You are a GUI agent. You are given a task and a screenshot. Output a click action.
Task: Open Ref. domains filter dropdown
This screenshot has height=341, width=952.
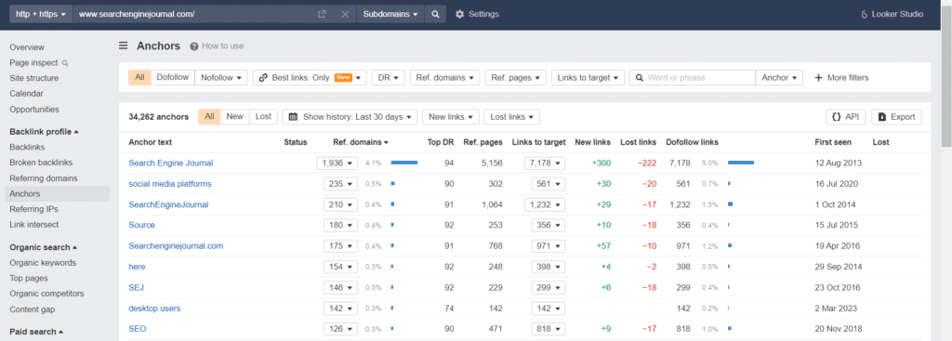[x=445, y=78]
